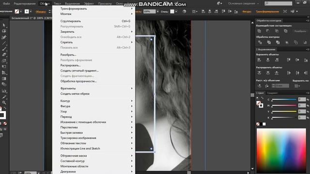Open the Редактирование menu
The height and width of the screenshot is (174, 310).
tap(25, 3)
